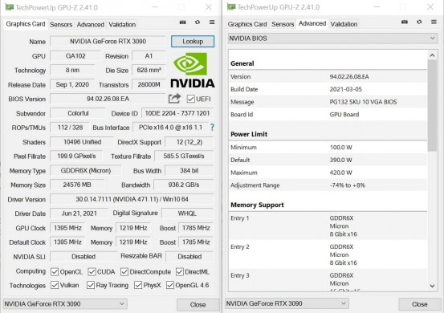Click the refresh icon in right window

(419, 22)
